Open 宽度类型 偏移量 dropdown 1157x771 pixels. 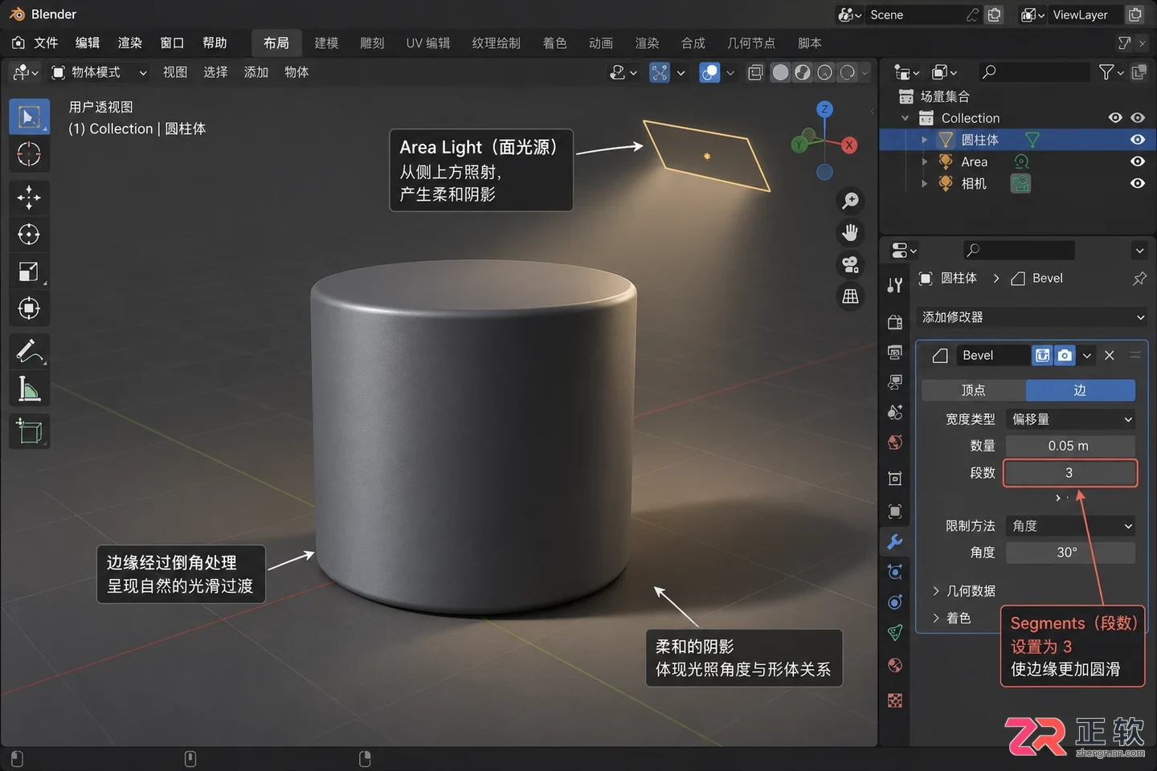1071,419
